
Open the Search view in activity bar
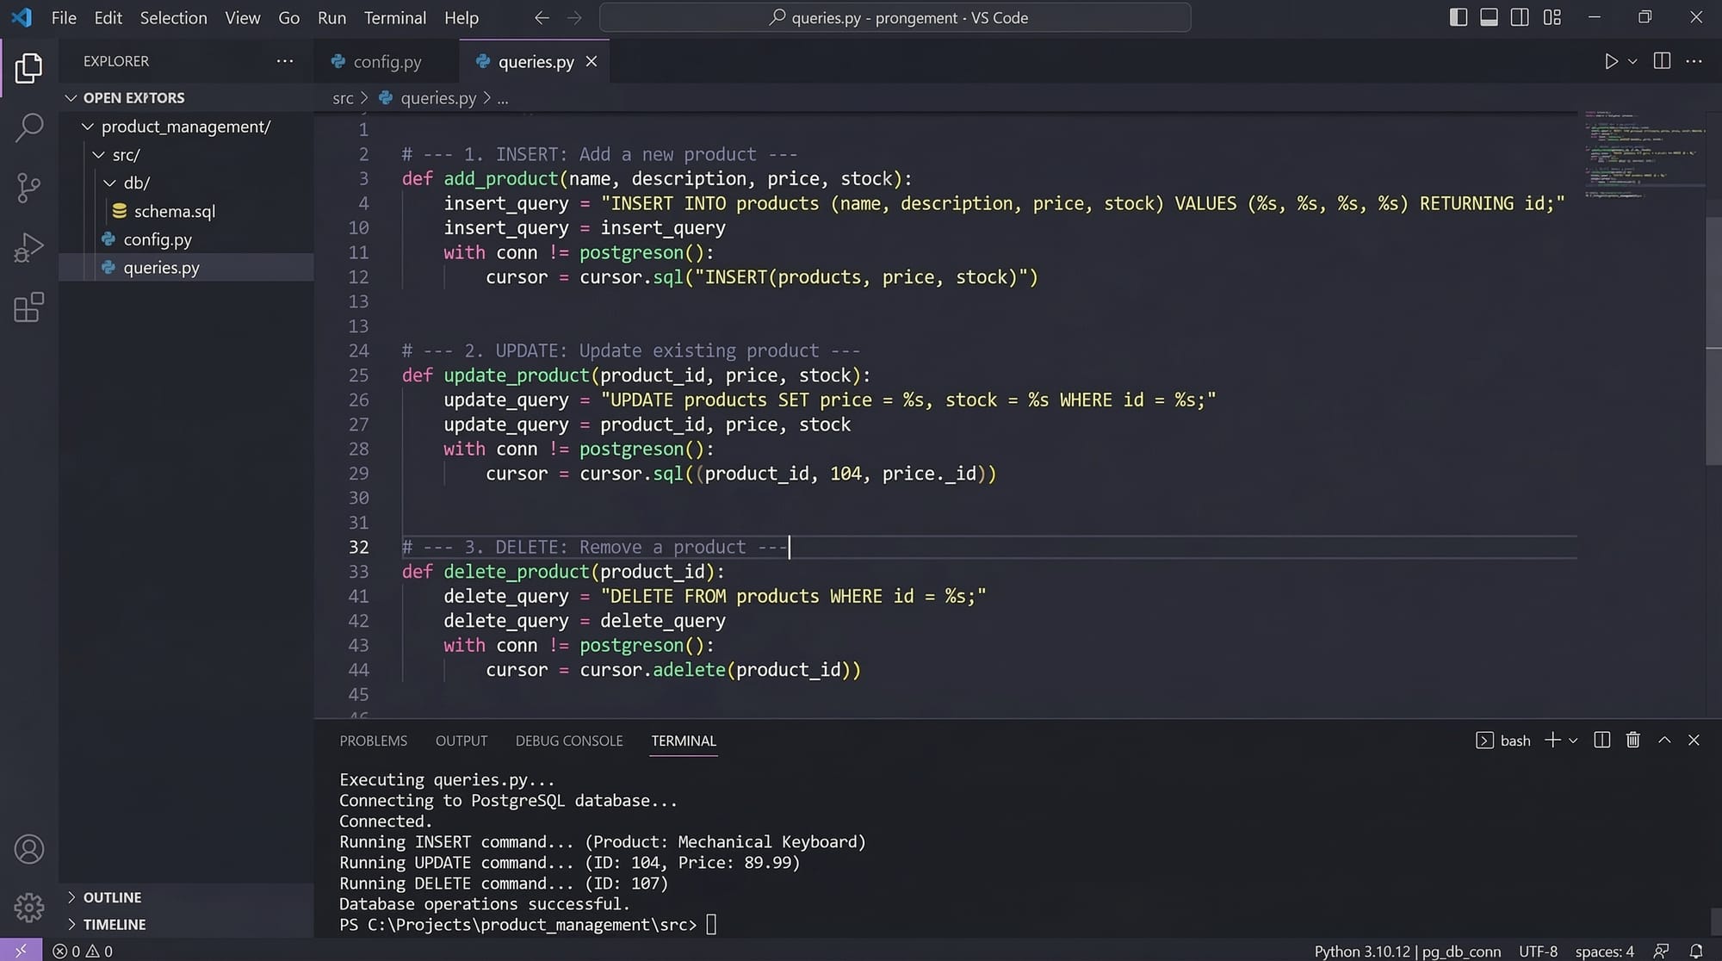point(28,127)
